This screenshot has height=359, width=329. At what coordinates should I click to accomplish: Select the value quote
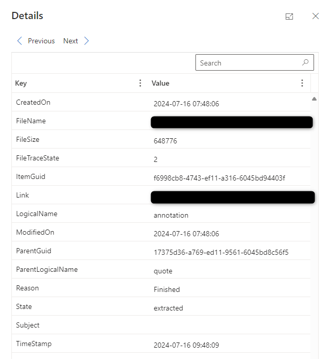pyautogui.click(x=163, y=271)
